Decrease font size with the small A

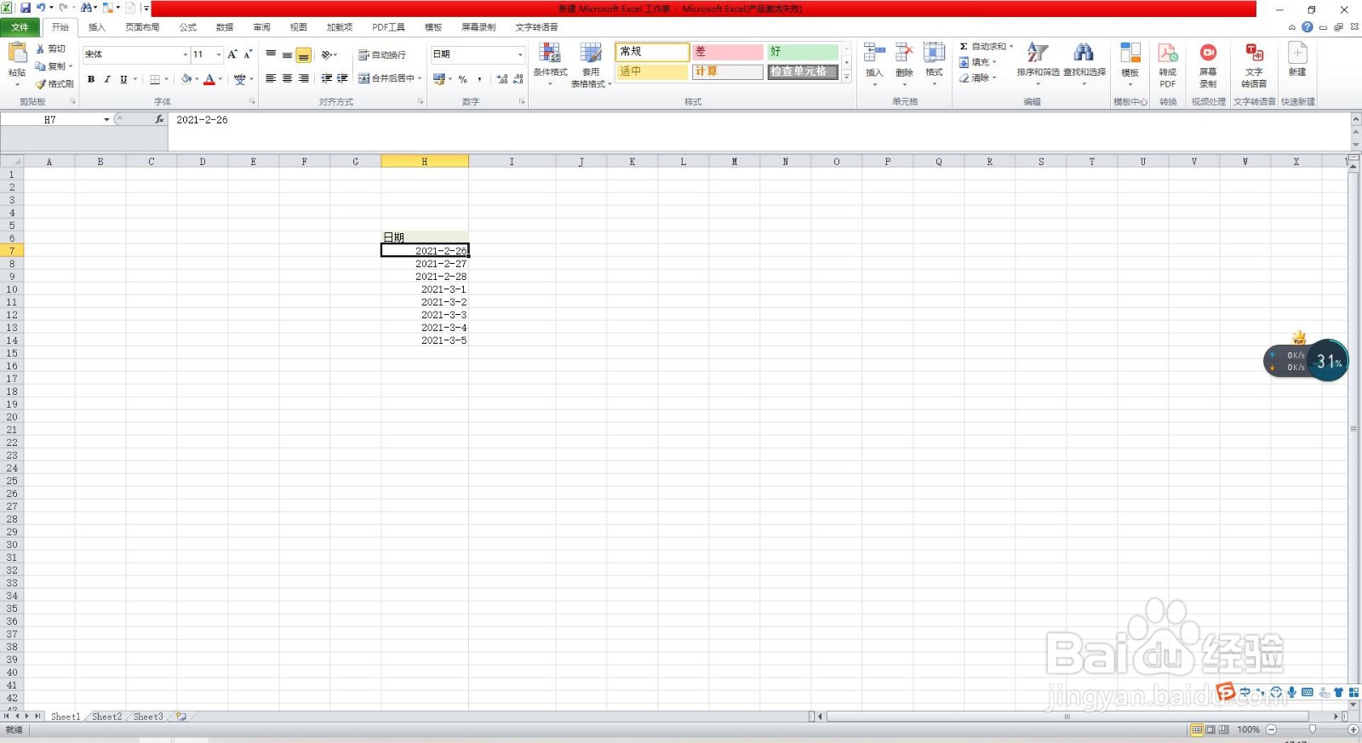[248, 54]
